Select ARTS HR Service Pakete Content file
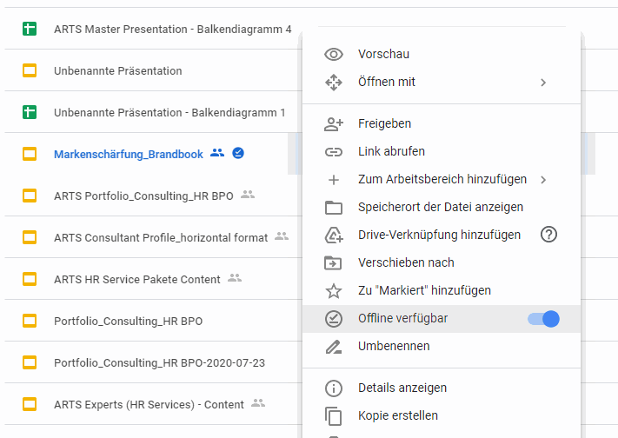The width and height of the screenshot is (618, 438). click(x=136, y=280)
